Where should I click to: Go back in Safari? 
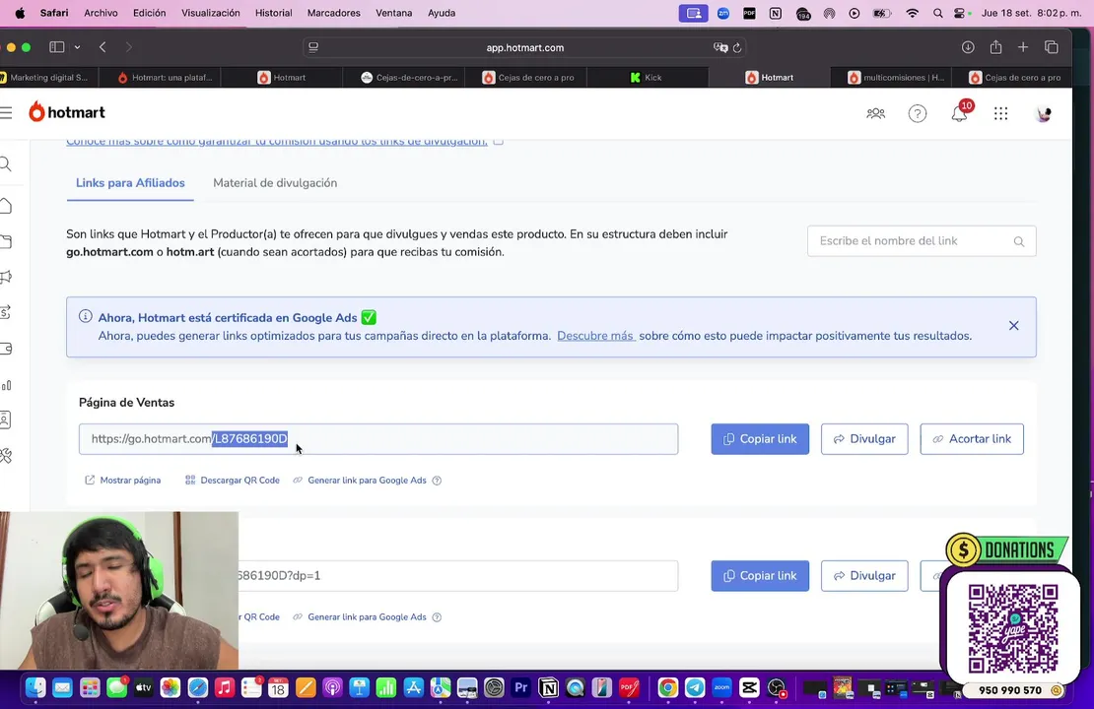click(x=103, y=46)
